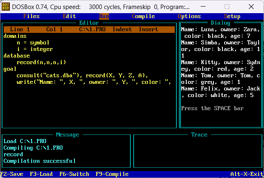Click 'Name: Luna, owner: Zara,' output line
The width and height of the screenshot is (264, 178).
[x=220, y=30]
